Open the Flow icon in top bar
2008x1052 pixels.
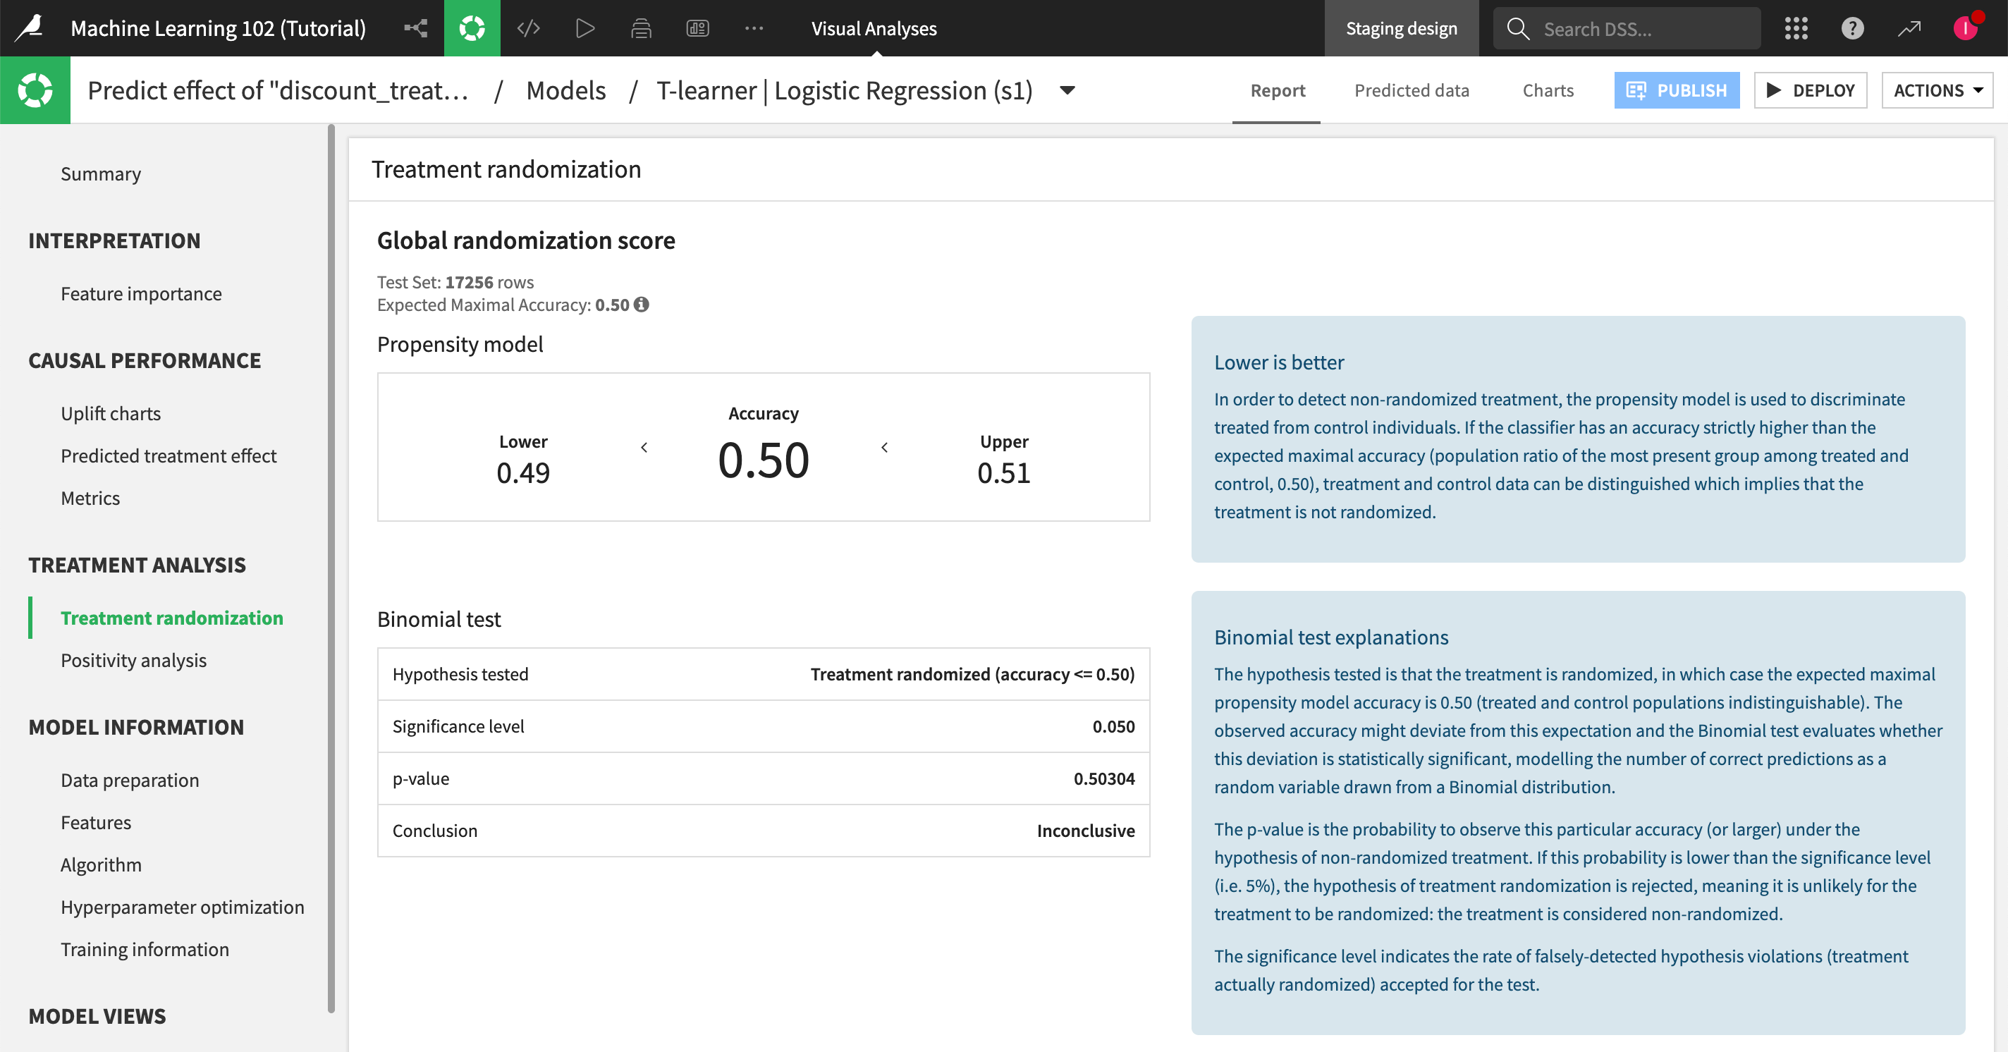(415, 28)
